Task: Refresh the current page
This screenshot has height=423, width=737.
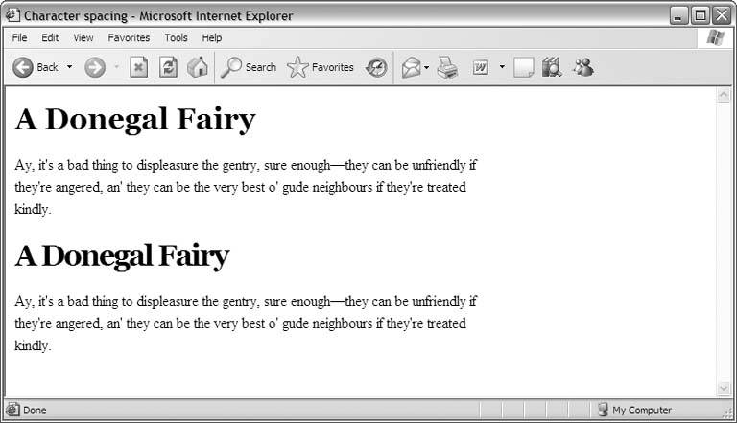Action: coord(168,67)
